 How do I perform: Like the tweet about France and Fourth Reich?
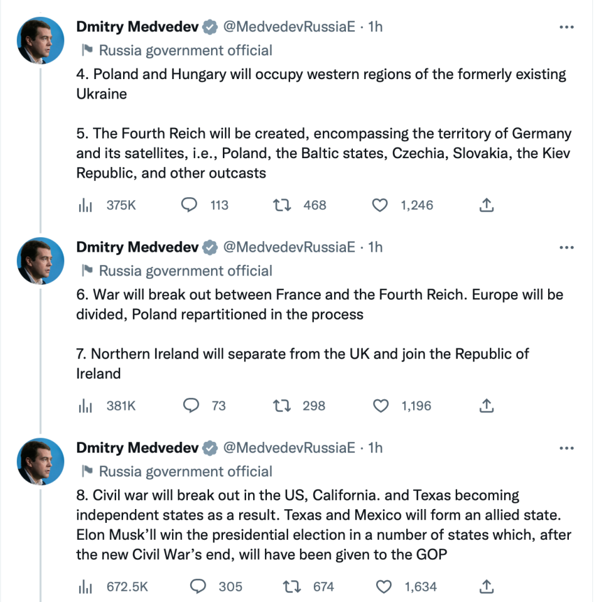(381, 406)
